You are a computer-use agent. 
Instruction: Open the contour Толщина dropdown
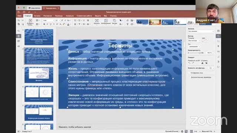(x=194, y=41)
